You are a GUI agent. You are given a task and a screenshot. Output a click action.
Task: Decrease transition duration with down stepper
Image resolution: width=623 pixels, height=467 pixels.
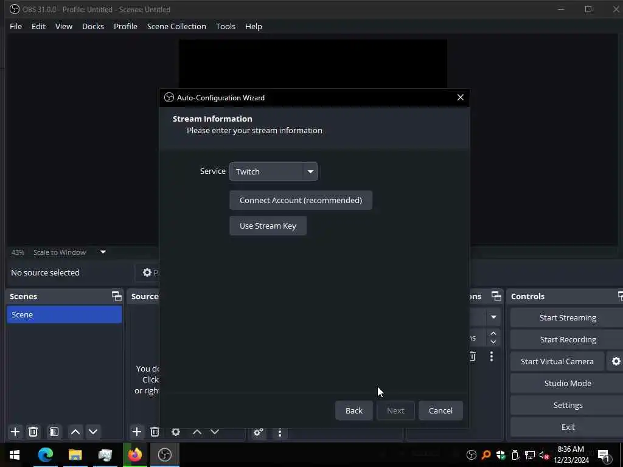493,342
